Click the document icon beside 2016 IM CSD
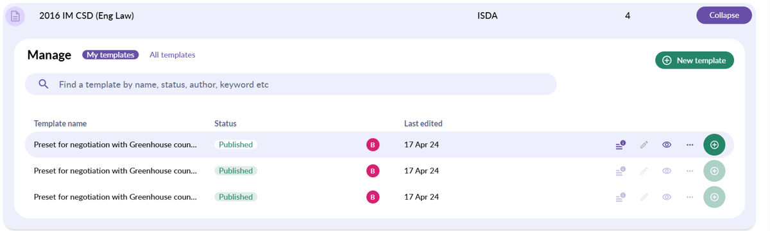Viewport: 770px width, 231px height. [15, 16]
